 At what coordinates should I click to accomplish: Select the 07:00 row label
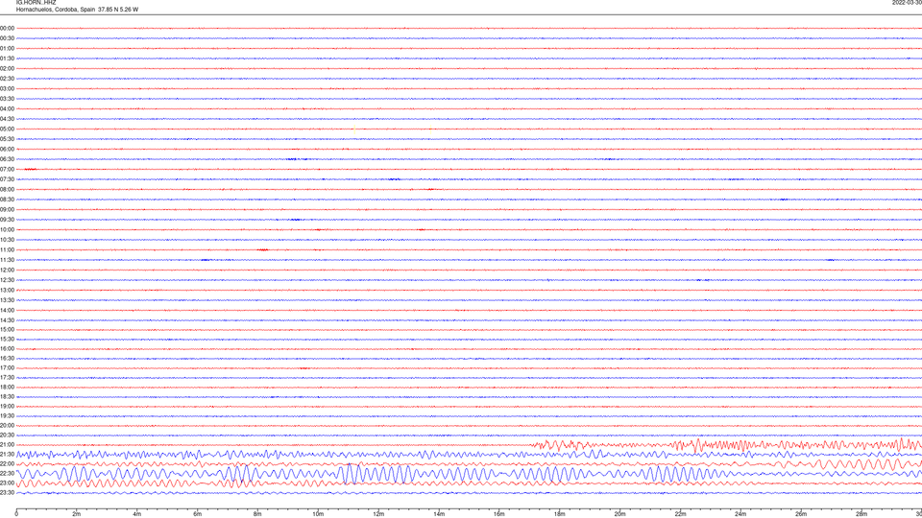point(7,170)
